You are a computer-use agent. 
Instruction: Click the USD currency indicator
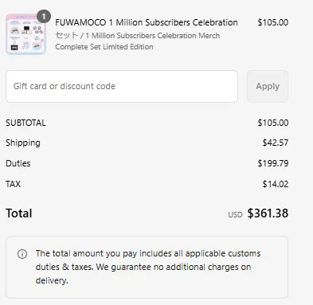(x=235, y=214)
